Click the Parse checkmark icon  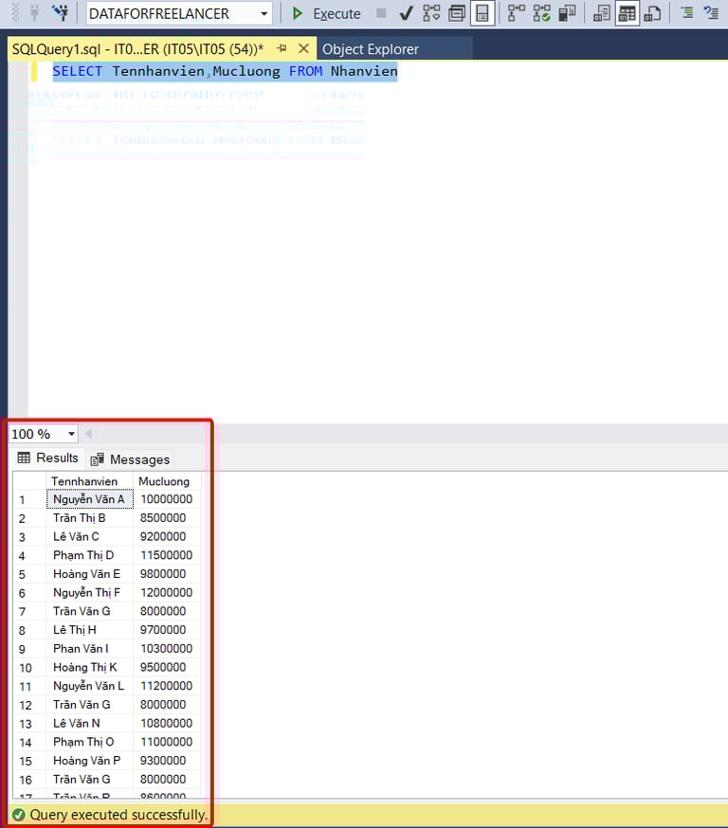[x=407, y=13]
